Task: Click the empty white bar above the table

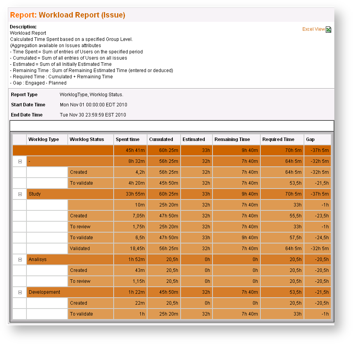Action: [x=172, y=126]
